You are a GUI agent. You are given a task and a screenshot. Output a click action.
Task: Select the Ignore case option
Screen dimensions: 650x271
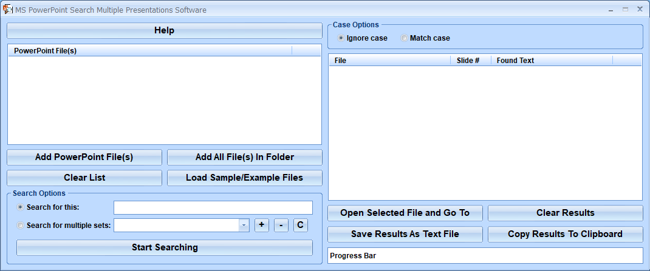click(x=363, y=38)
